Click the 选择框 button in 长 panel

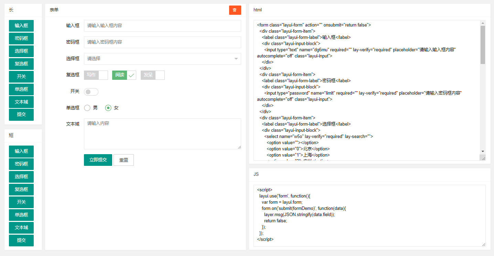(21, 51)
